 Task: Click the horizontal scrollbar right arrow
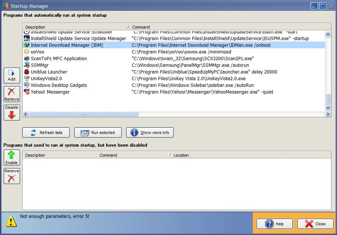pos(328,114)
